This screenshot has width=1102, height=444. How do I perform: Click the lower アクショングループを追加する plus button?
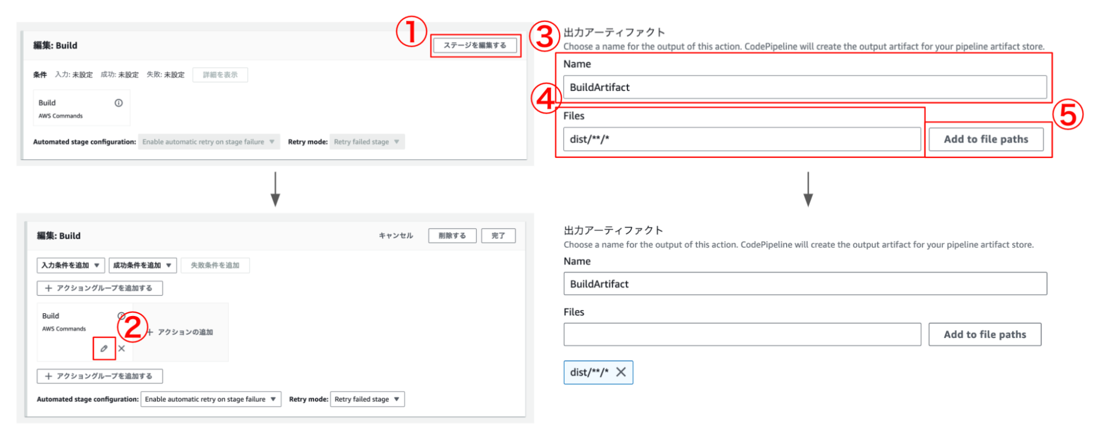(99, 376)
